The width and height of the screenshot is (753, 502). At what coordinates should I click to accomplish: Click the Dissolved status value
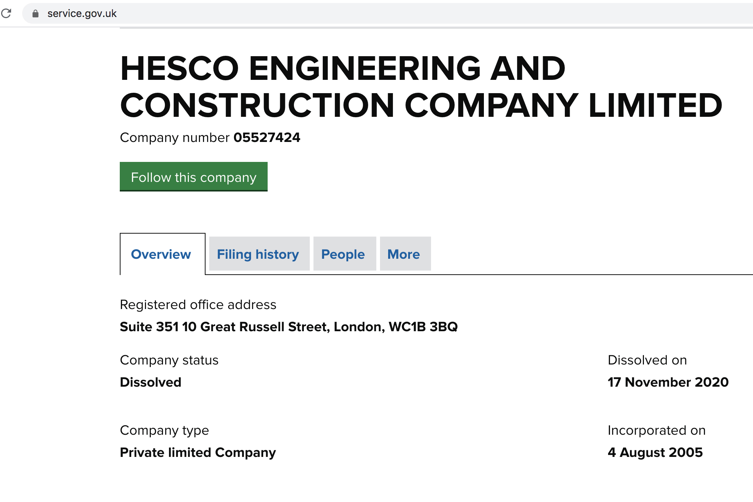[151, 382]
